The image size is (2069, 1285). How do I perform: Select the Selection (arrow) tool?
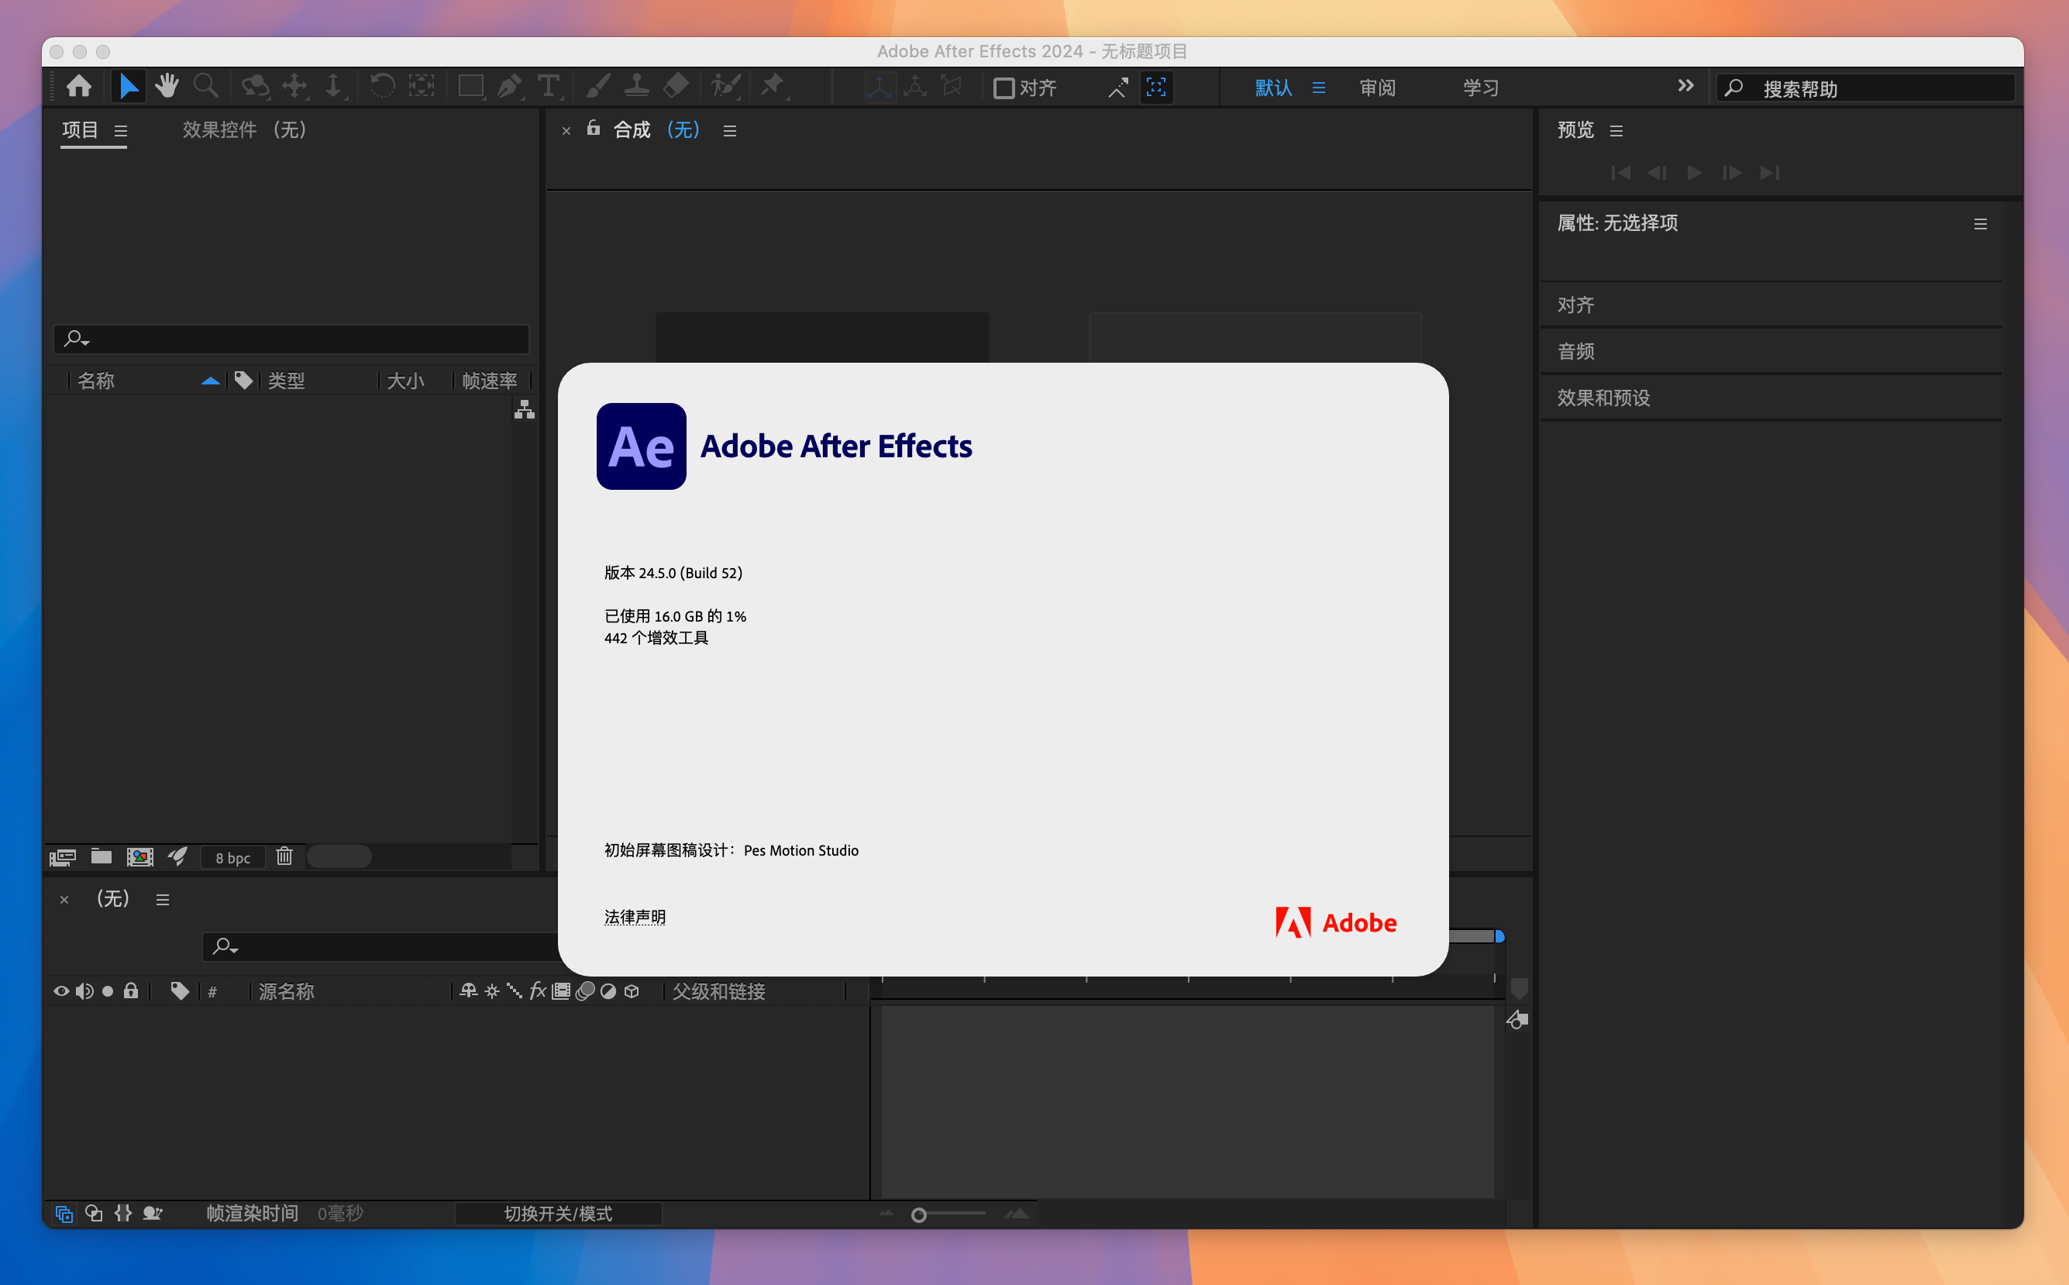(x=129, y=87)
